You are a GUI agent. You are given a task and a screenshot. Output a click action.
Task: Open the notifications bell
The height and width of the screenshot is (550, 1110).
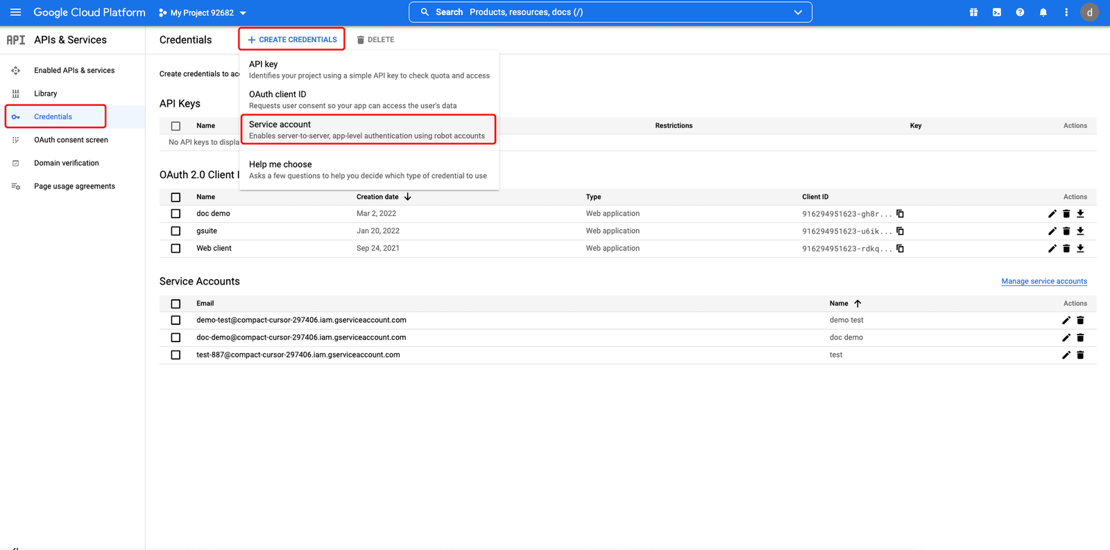click(1043, 12)
